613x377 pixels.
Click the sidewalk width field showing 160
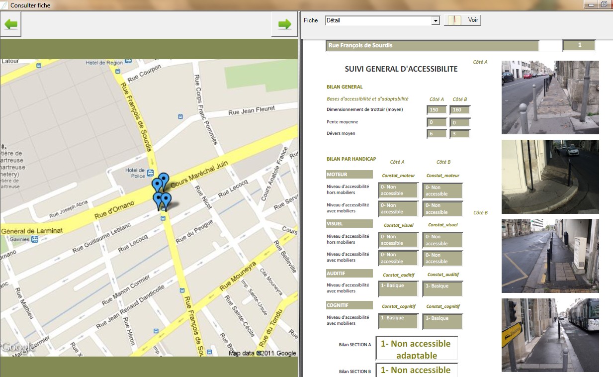click(x=460, y=109)
